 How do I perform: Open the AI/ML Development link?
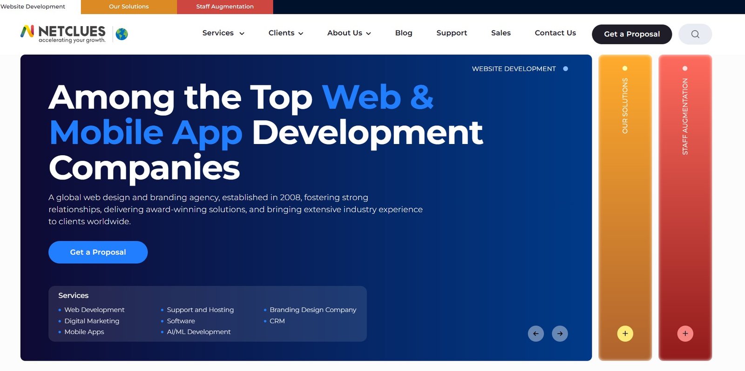[x=199, y=332]
